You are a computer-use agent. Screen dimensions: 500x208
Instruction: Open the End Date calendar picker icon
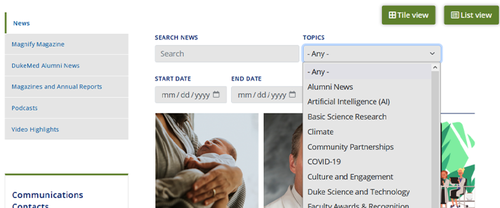(x=292, y=94)
